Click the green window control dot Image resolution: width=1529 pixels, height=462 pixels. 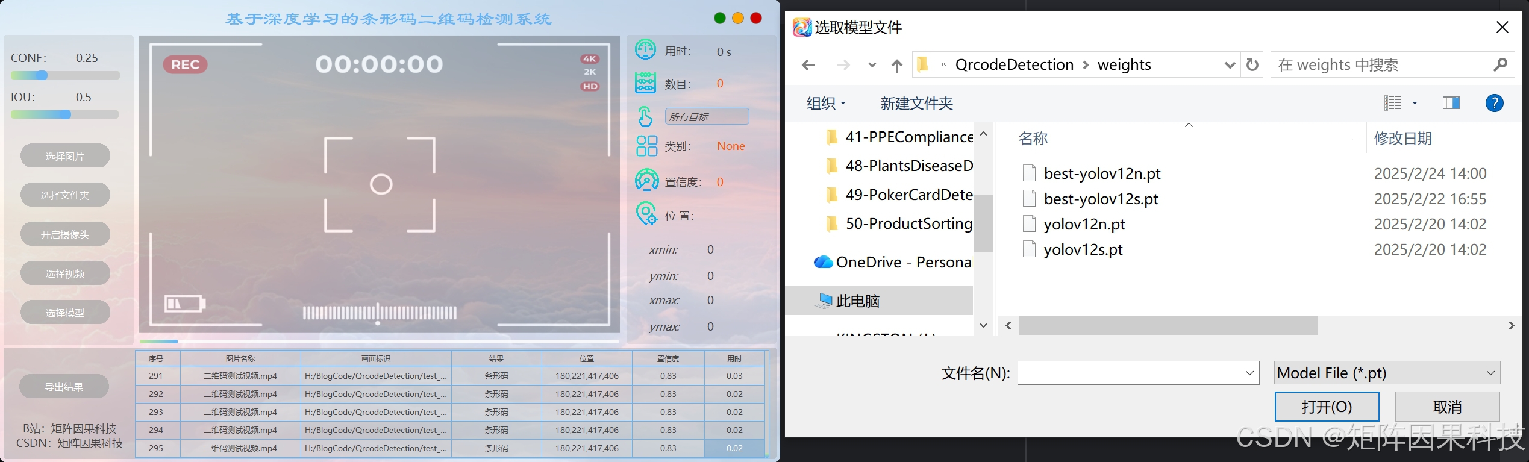[x=719, y=18]
